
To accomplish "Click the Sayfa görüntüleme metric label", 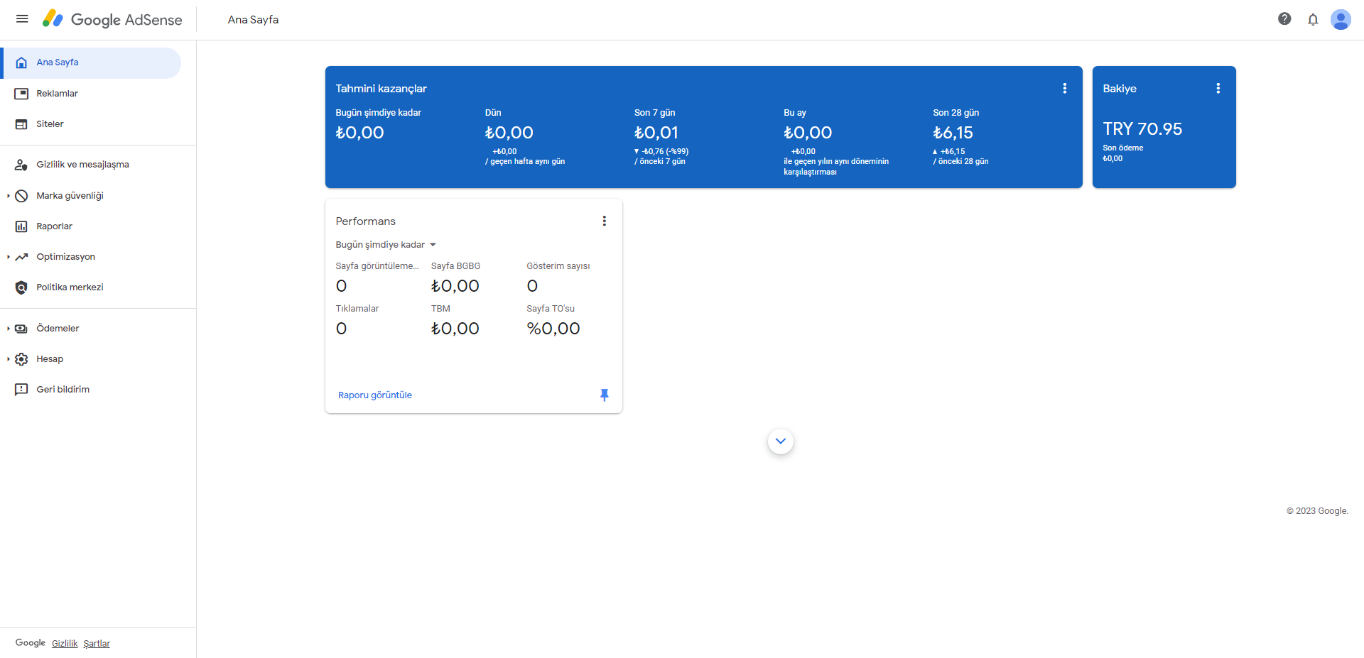I will (377, 266).
